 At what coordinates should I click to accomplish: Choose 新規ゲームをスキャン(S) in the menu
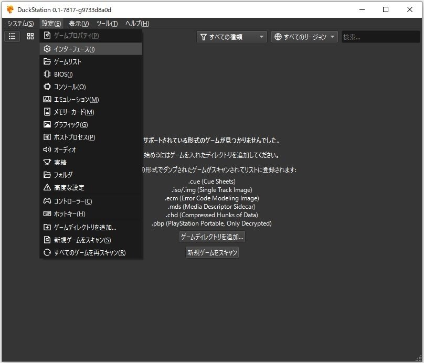tap(91, 240)
